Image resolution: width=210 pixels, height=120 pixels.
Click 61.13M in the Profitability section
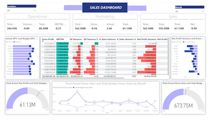click(127, 28)
